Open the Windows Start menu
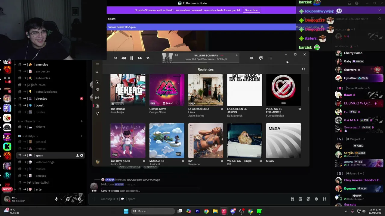This screenshot has width=385, height=216. [x=126, y=211]
